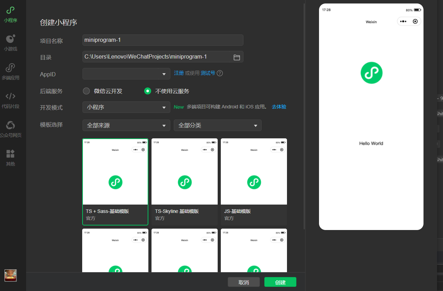The height and width of the screenshot is (291, 443).
Task: Click the capsule close circle in phone preview
Action: (415, 21)
